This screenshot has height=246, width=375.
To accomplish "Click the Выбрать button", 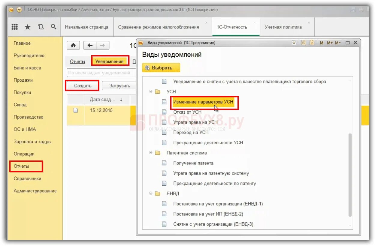I will point(161,68).
